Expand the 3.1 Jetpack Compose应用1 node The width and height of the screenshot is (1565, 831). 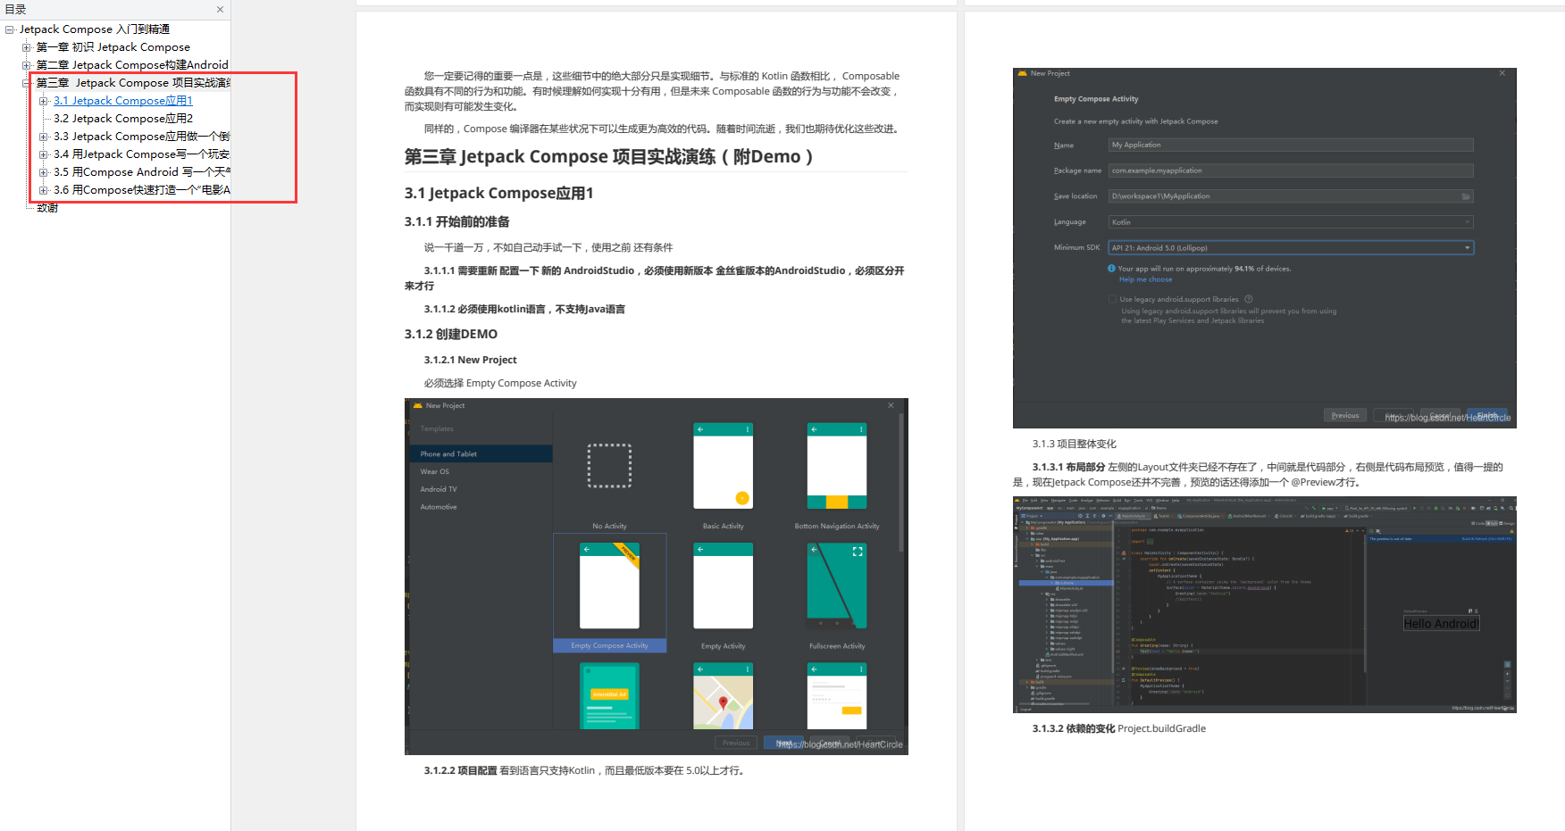pos(43,101)
